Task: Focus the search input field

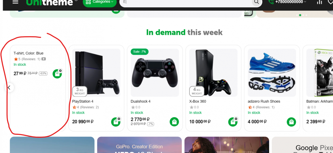Action: tap(187, 2)
